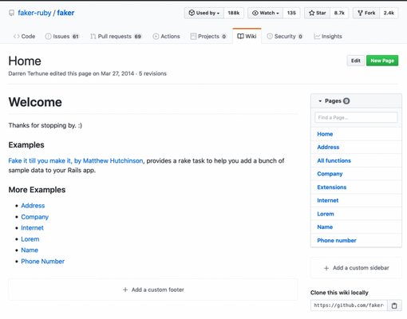Add a custom sidebar

(x=356, y=268)
